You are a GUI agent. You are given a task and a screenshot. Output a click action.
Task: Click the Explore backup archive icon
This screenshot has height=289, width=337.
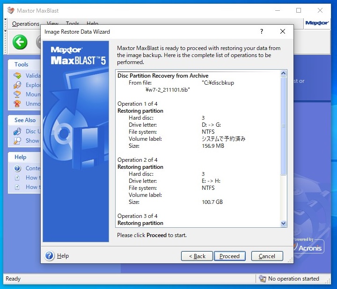tap(17, 85)
